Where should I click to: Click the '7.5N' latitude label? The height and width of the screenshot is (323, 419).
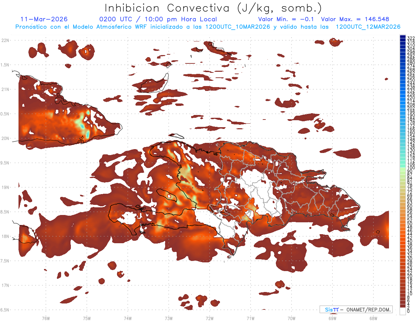[5, 261]
